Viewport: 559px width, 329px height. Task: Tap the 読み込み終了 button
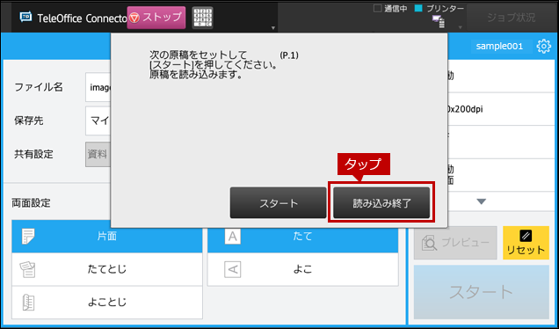381,202
